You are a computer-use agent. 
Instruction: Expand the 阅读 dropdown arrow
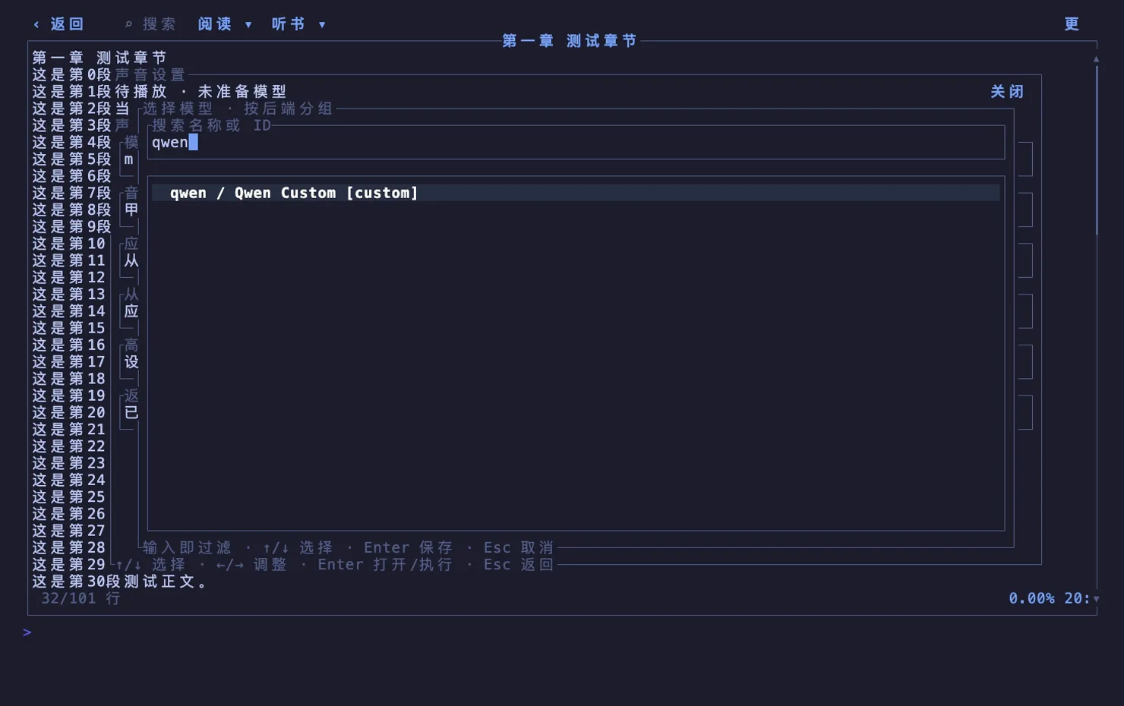[x=248, y=25]
